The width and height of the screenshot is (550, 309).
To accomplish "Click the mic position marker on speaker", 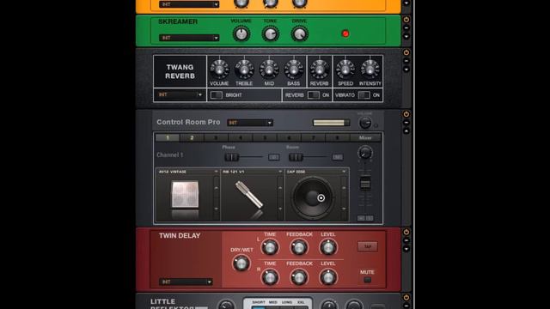I will pyautogui.click(x=321, y=198).
